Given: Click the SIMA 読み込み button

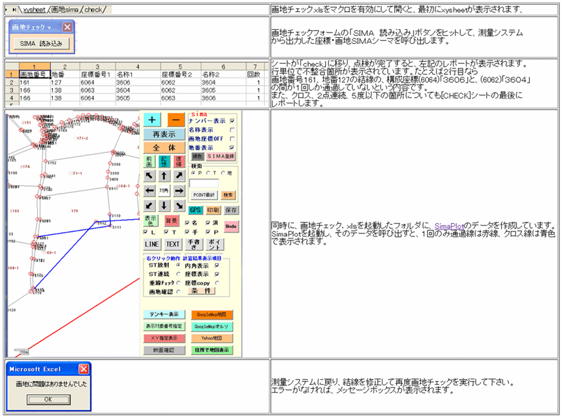Looking at the screenshot, I should [x=41, y=44].
